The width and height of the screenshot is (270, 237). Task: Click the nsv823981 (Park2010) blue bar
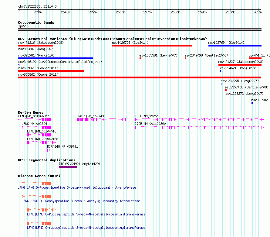tap(56, 58)
